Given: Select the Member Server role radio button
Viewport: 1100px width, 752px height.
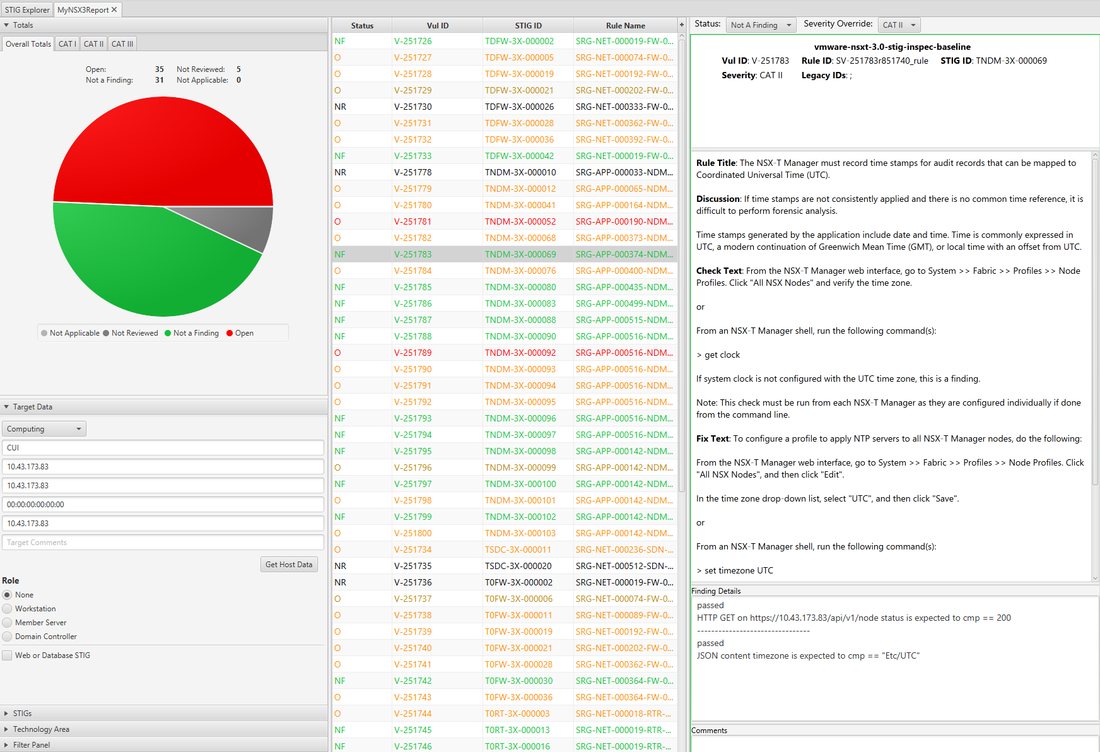Looking at the screenshot, I should click(x=8, y=623).
